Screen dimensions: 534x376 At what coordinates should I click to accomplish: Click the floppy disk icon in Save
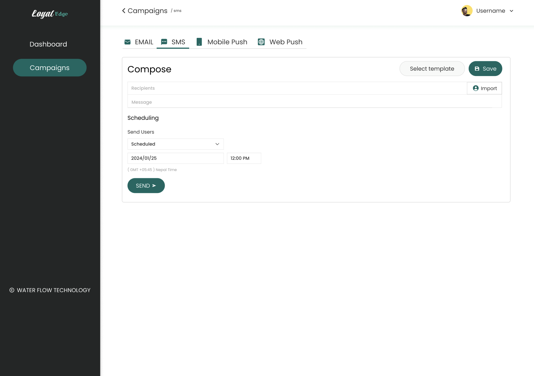coord(477,69)
